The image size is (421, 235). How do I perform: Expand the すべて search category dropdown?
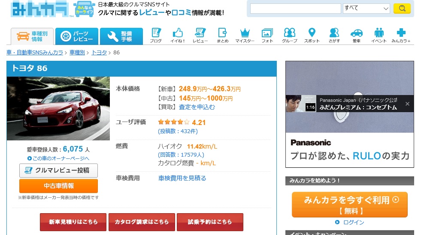click(366, 8)
